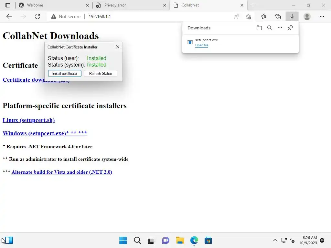Screen dimensions: 331x248
Task: Click Install certificate button
Action: 65,74
